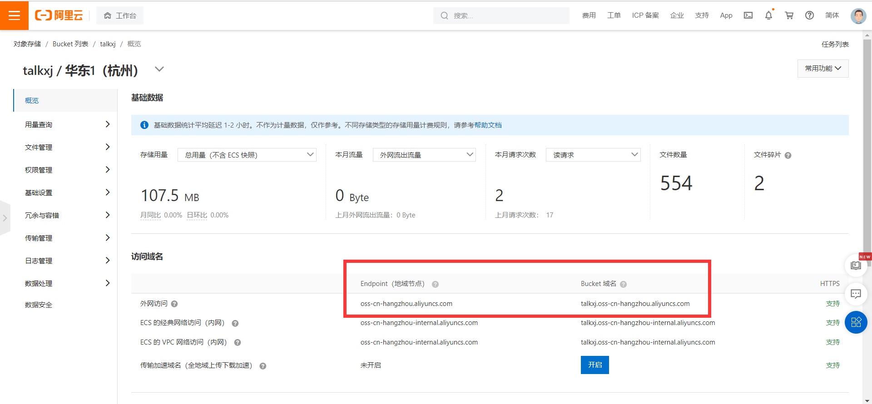Expand the collapsed left side panel arrow

point(5,218)
